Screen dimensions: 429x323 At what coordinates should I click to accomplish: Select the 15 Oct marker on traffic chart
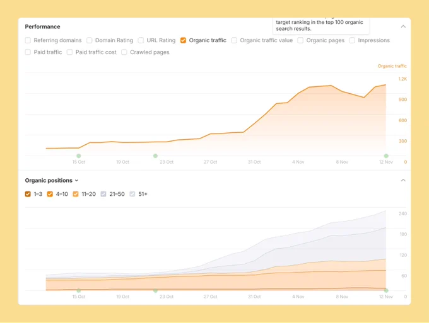(x=79, y=156)
